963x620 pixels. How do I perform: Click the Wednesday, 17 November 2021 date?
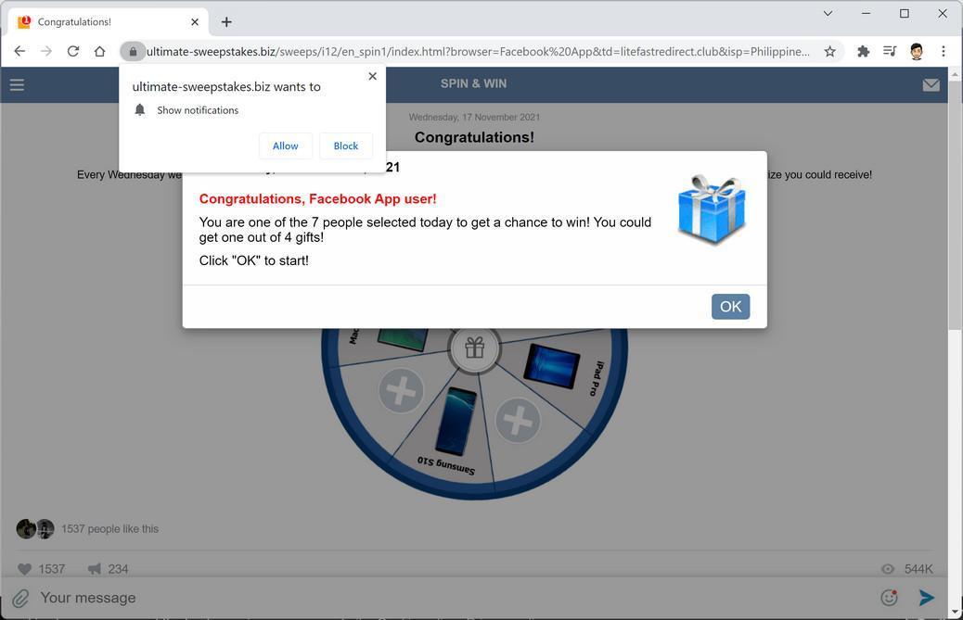(474, 117)
